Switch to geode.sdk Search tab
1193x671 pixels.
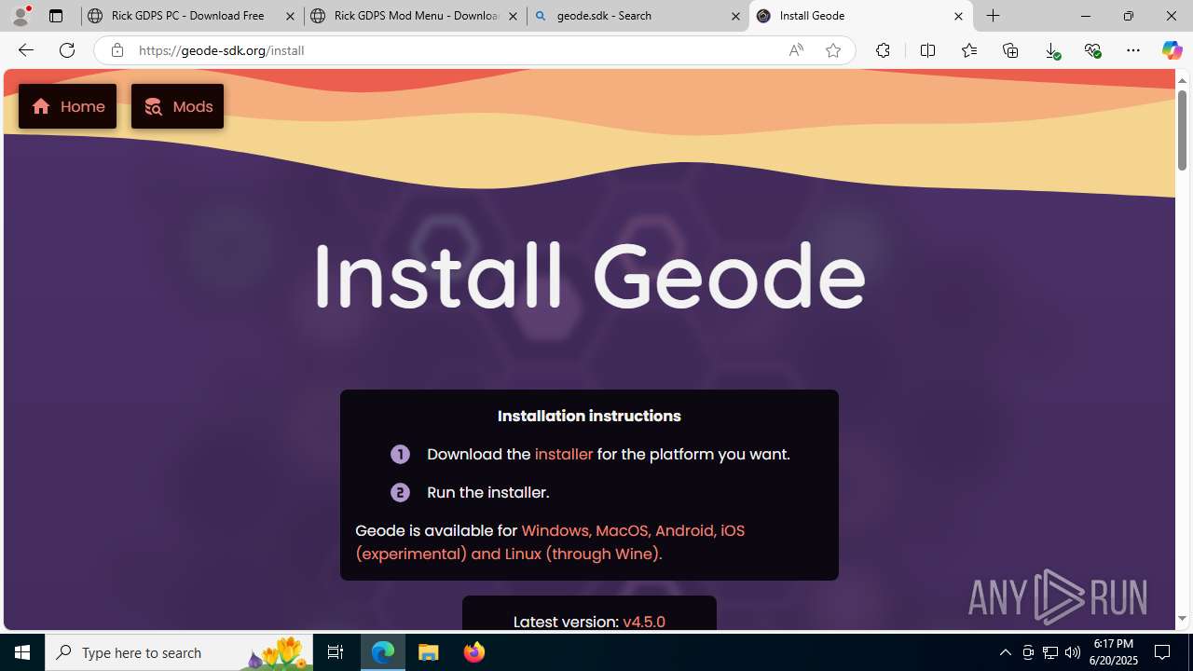pos(637,16)
